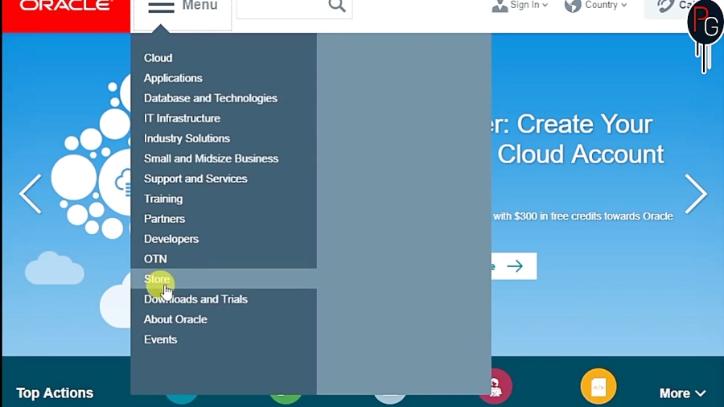Viewport: 724px width, 407px height.
Task: Go to previous carousel slide arrow
Action: tap(31, 194)
